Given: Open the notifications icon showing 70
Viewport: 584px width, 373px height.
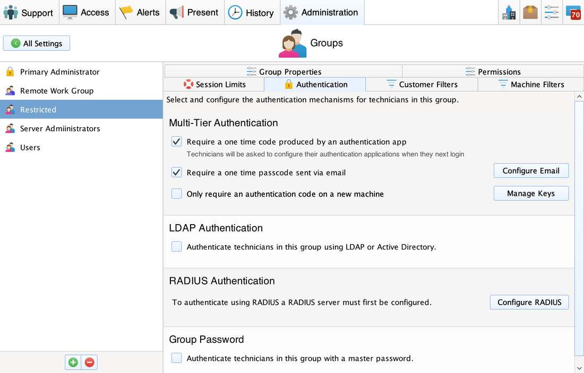Looking at the screenshot, I should point(573,12).
